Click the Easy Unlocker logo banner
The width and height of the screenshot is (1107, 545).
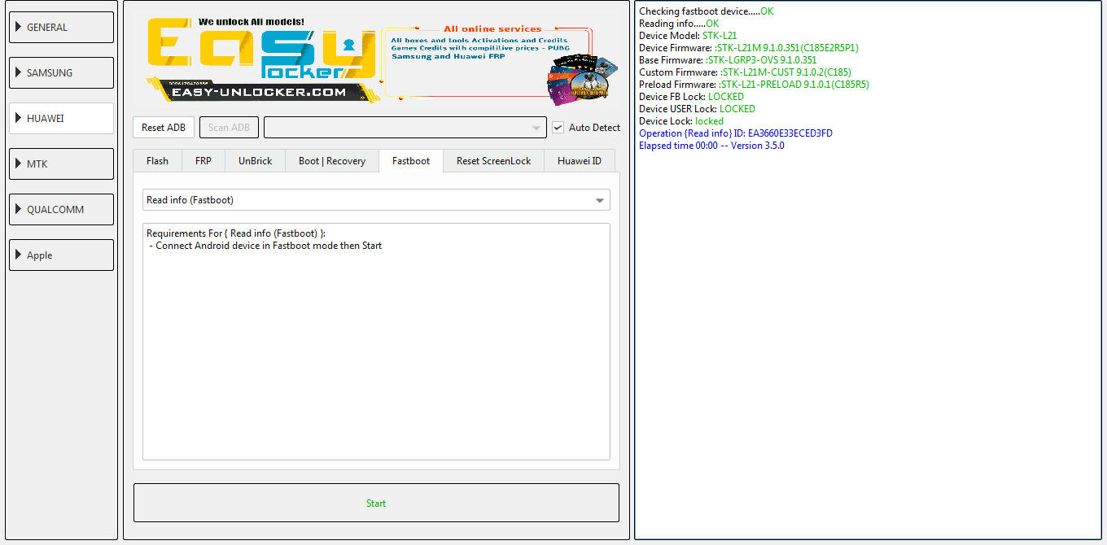click(262, 59)
